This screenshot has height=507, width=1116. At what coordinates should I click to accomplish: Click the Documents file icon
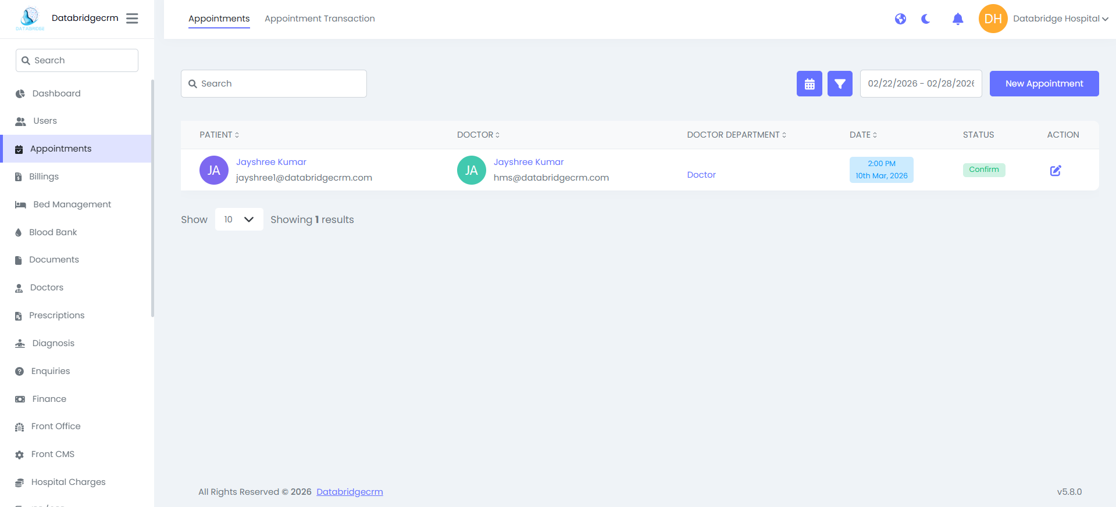[19, 260]
